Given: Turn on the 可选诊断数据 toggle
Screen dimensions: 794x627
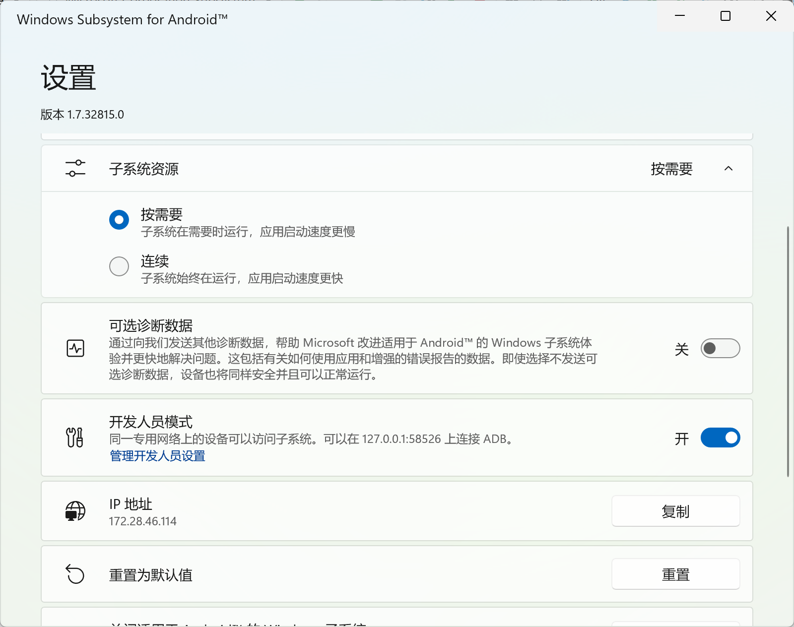Looking at the screenshot, I should [720, 348].
